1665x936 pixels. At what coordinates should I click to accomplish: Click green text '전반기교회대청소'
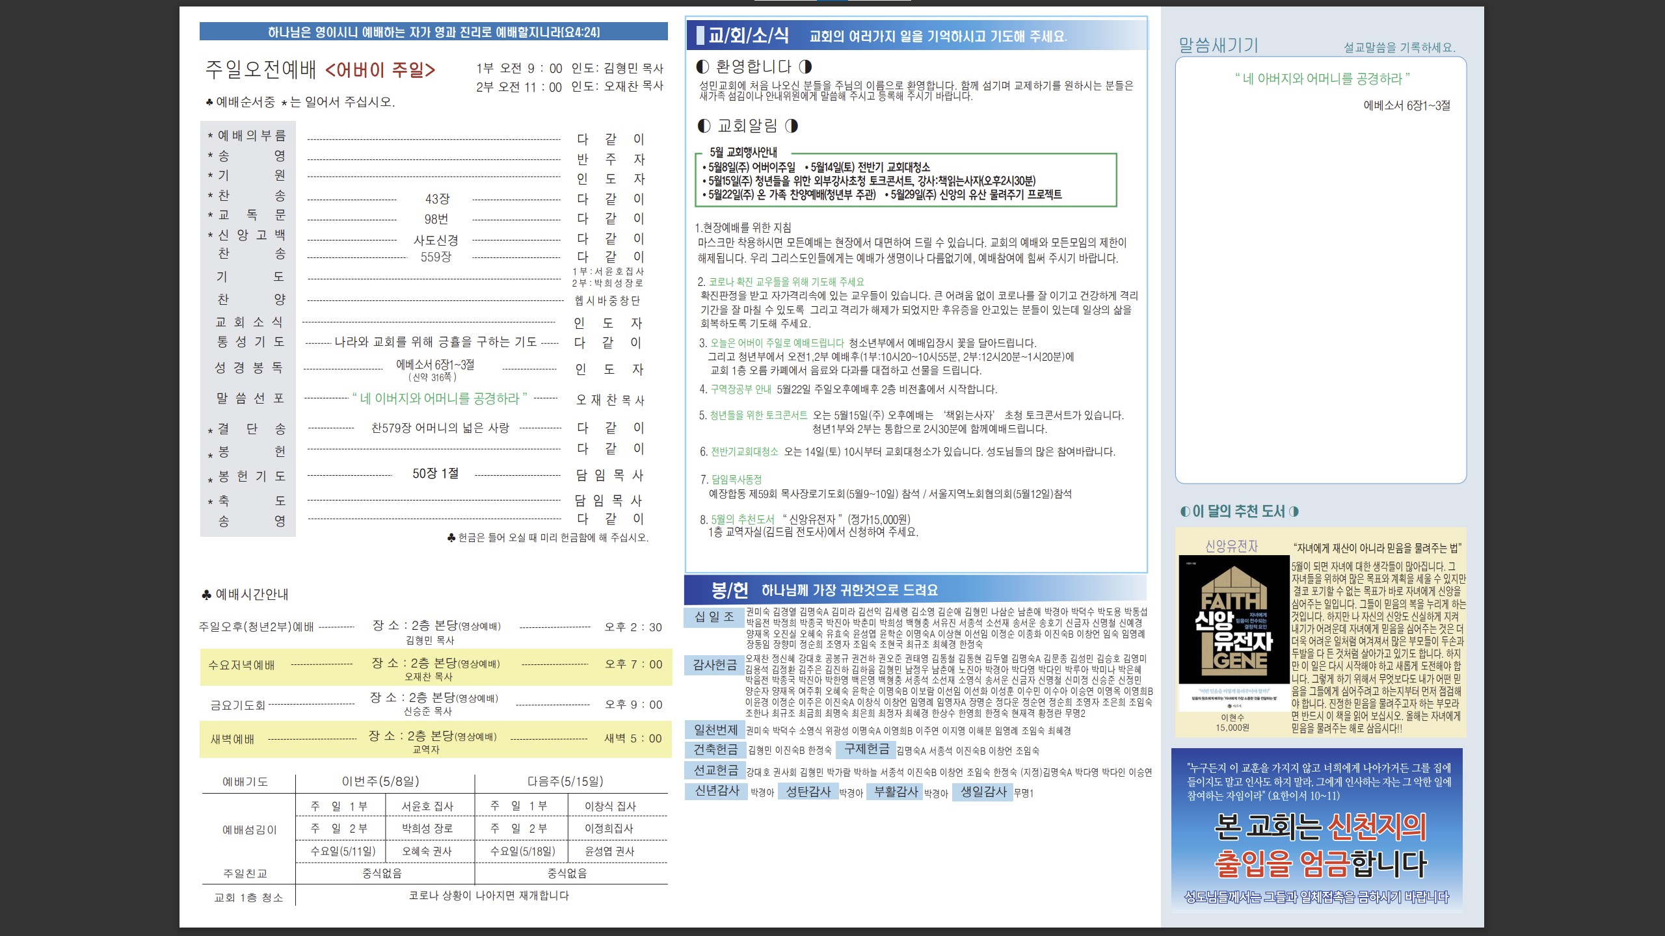tap(744, 451)
